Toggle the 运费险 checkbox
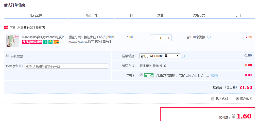 (141, 75)
